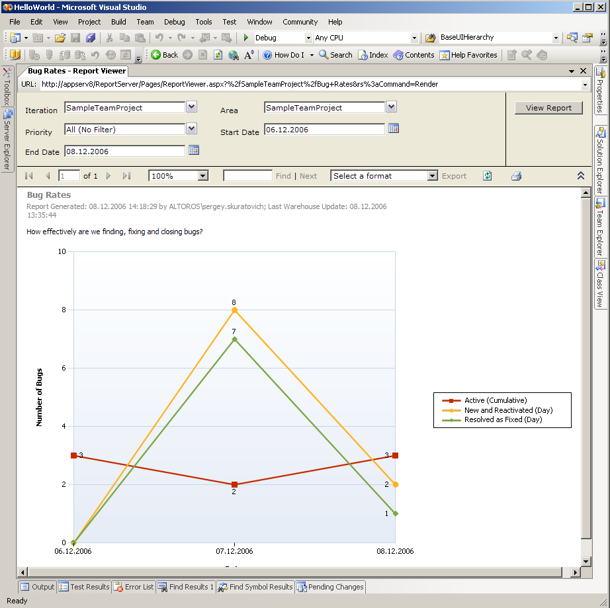This screenshot has width=610, height=608.
Task: Open the Properties side tab
Action: tap(600, 91)
